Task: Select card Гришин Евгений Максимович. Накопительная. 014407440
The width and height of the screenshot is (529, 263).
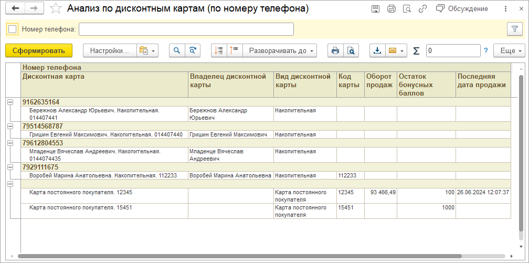Action: 104,135
